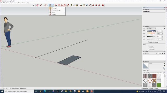This screenshot has height=93, width=167.
Task: Choose the Move tool
Action: click(x=62, y=5)
